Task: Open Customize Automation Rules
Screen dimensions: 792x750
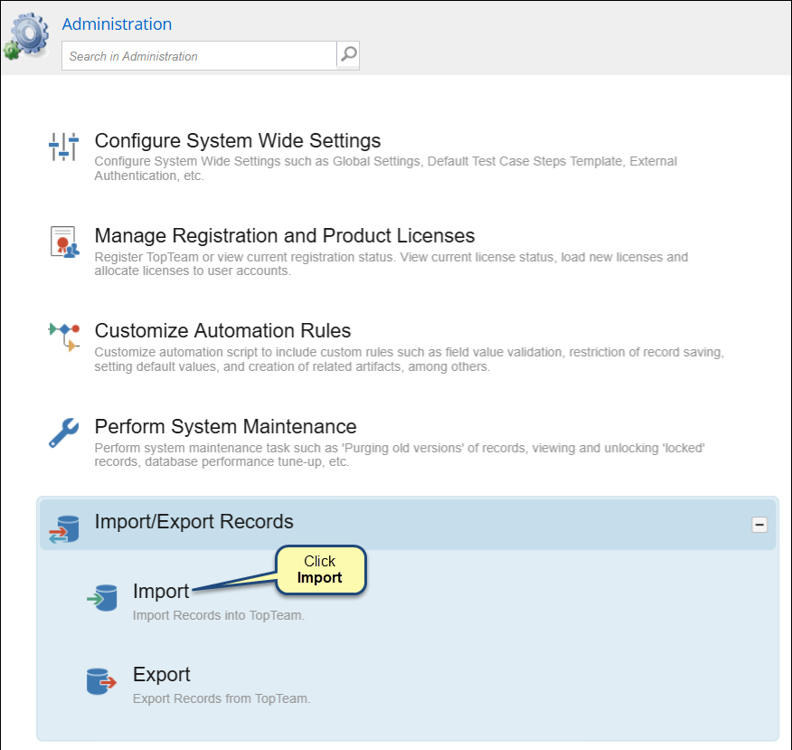Action: [222, 330]
